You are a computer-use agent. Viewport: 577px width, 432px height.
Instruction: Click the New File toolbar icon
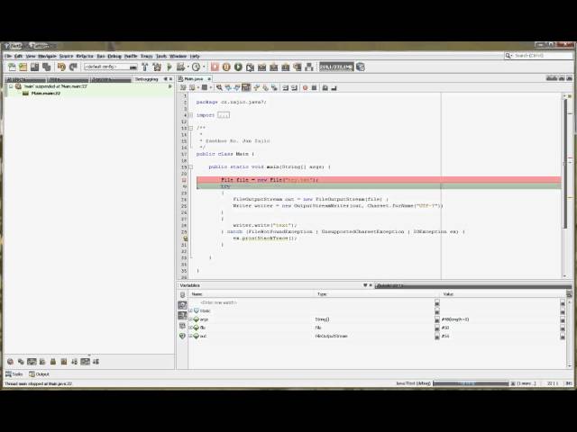coord(12,67)
